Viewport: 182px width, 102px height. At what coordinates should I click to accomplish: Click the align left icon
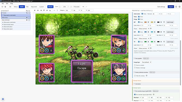[35, 10]
